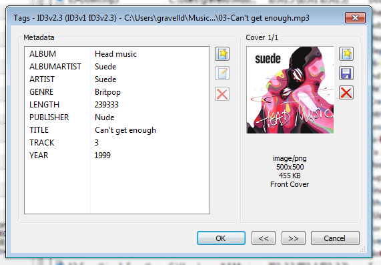Click the 'Front Cover' type label

tap(290, 184)
